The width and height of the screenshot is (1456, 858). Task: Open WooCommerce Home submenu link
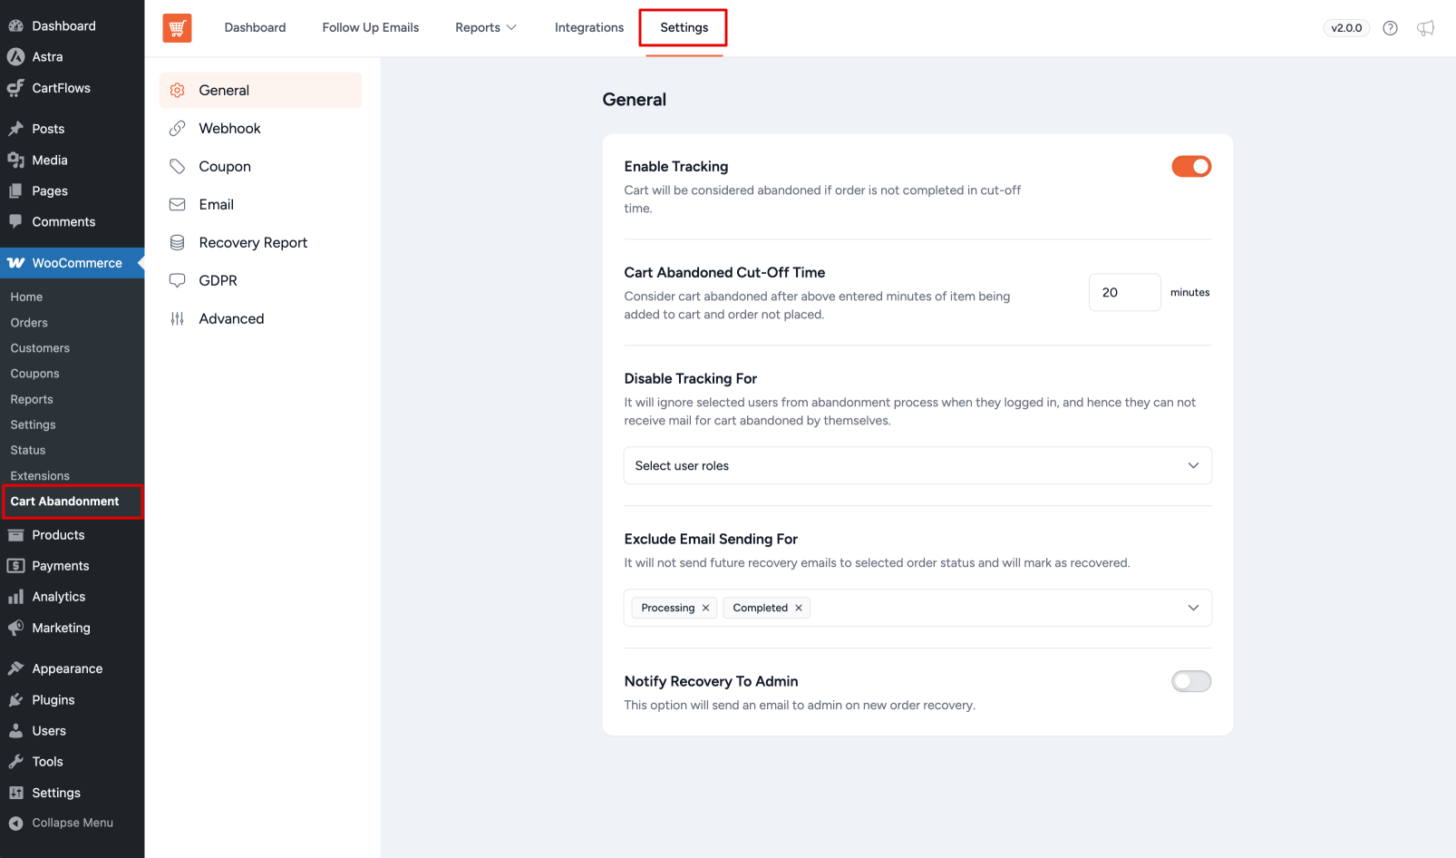click(x=26, y=297)
